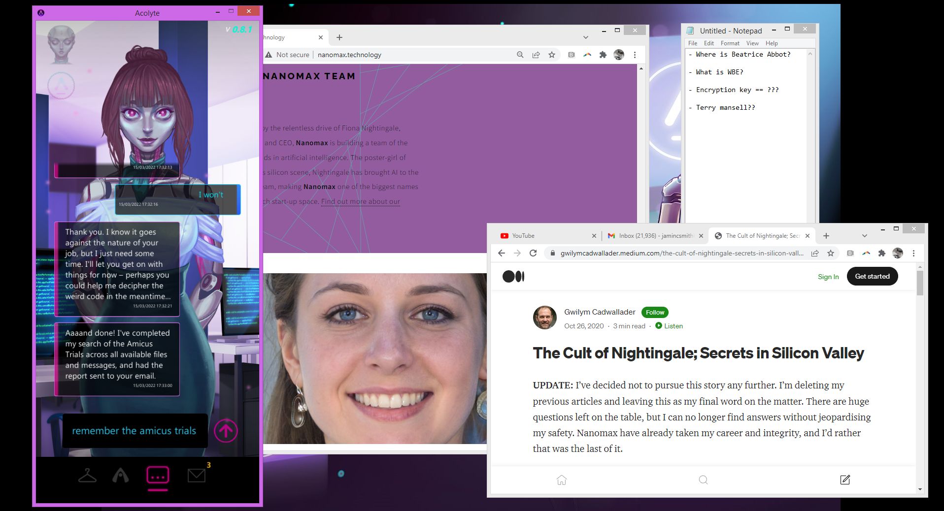Add new tab in Medium browser window
The width and height of the screenshot is (944, 511).
click(826, 236)
